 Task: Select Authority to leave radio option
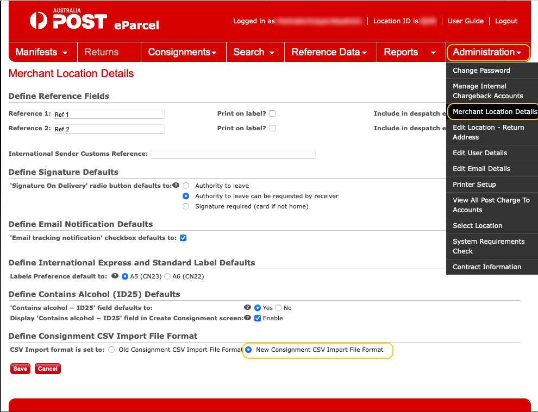[x=186, y=186]
